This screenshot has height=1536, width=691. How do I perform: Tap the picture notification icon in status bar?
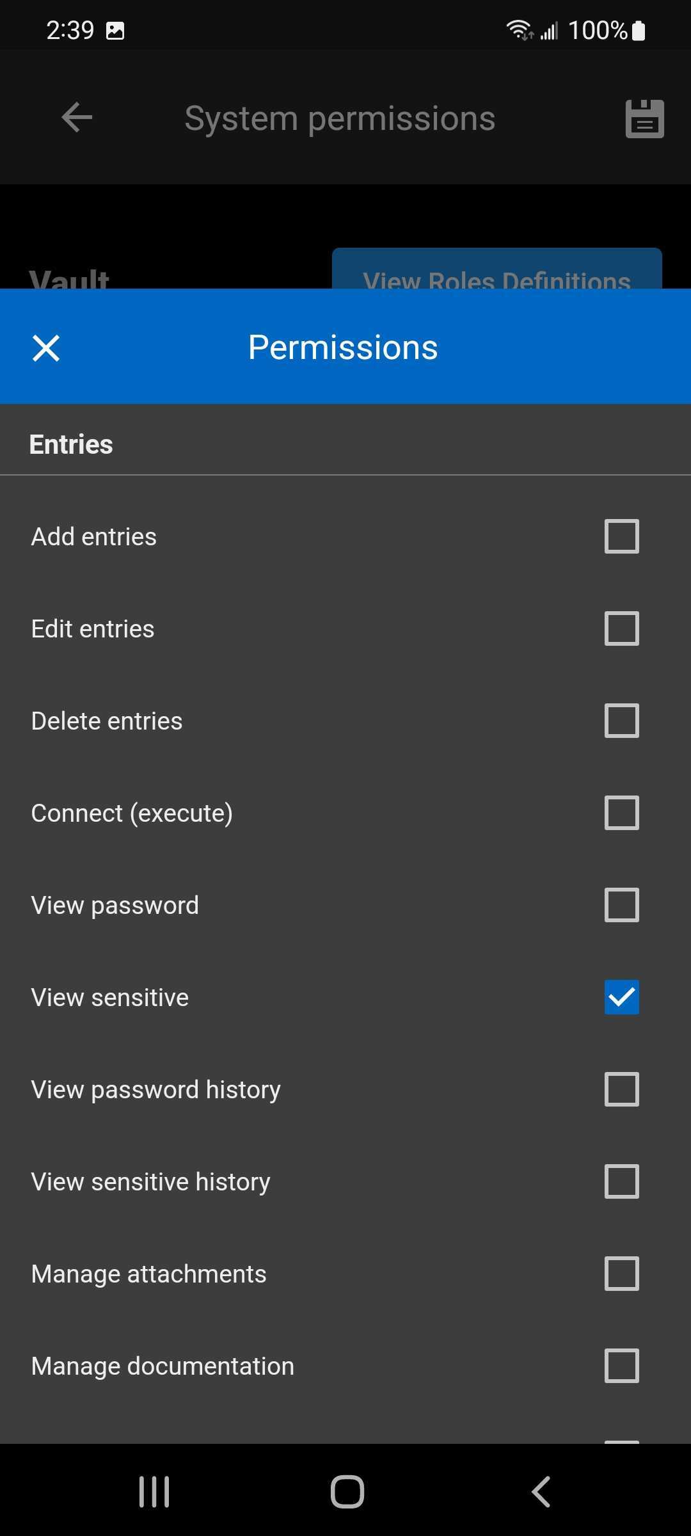tap(115, 31)
